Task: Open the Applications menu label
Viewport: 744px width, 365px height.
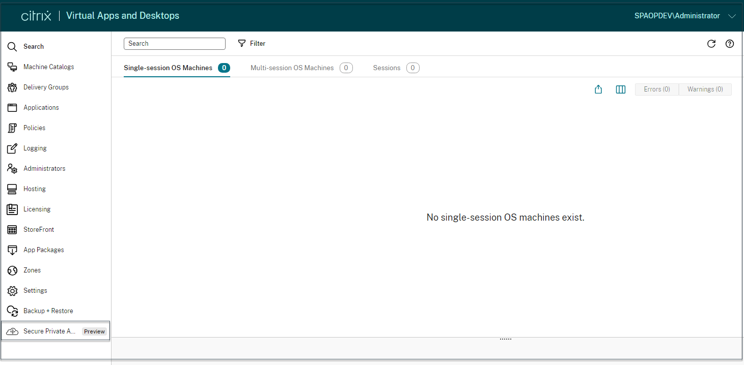Action: click(41, 108)
